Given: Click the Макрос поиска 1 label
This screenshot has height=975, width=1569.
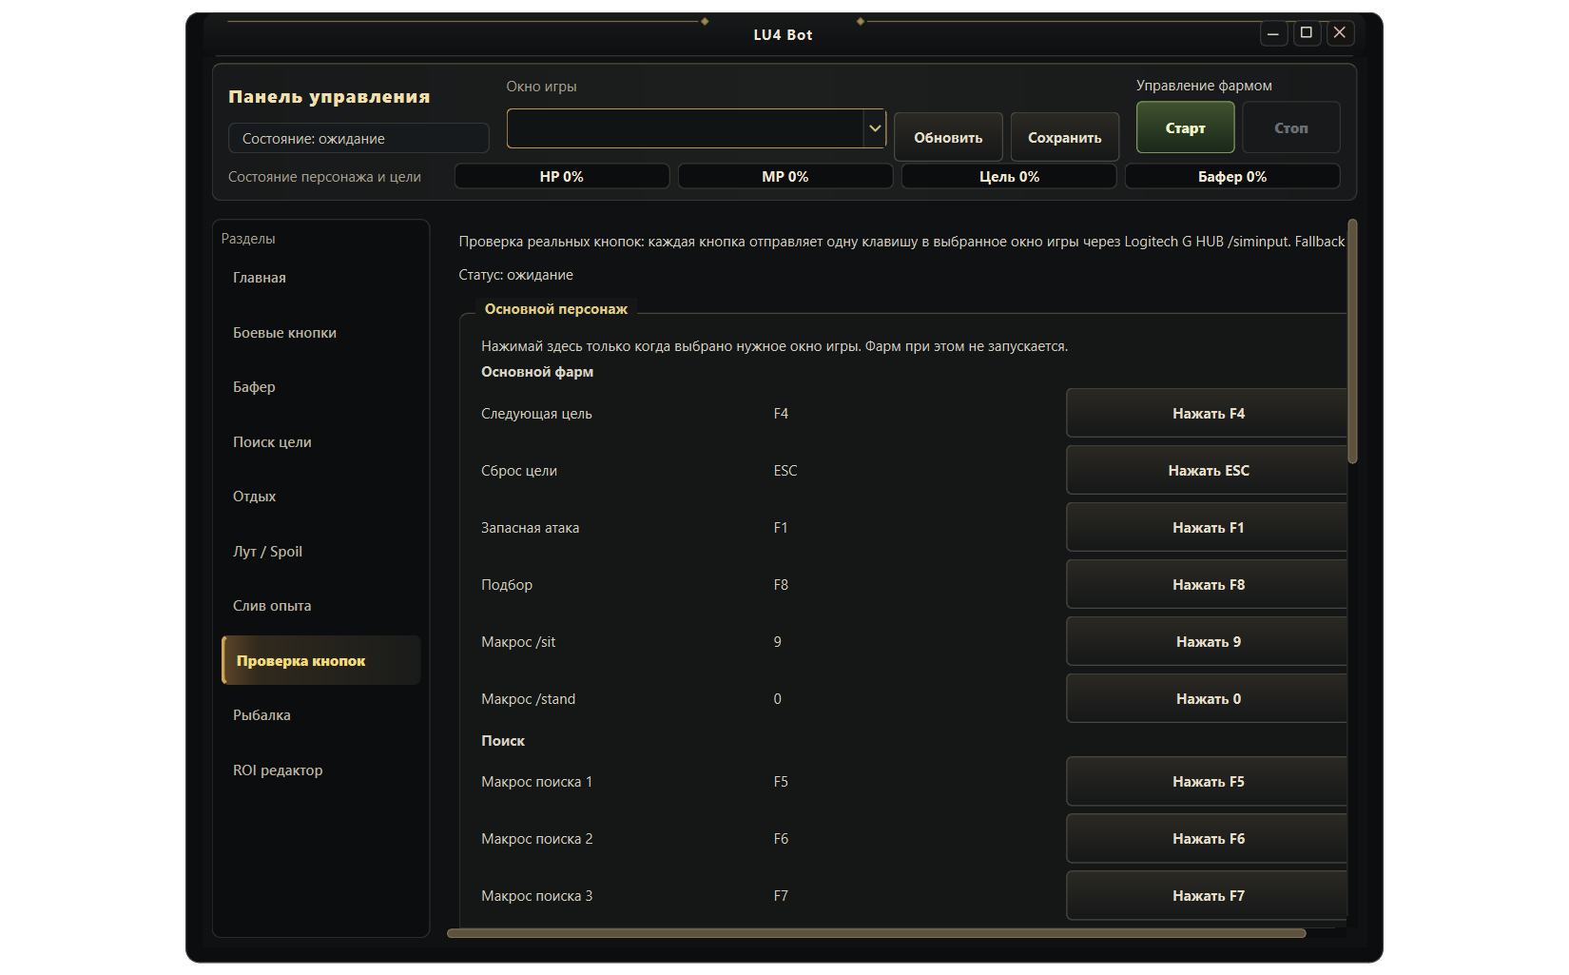Looking at the screenshot, I should [536, 782].
